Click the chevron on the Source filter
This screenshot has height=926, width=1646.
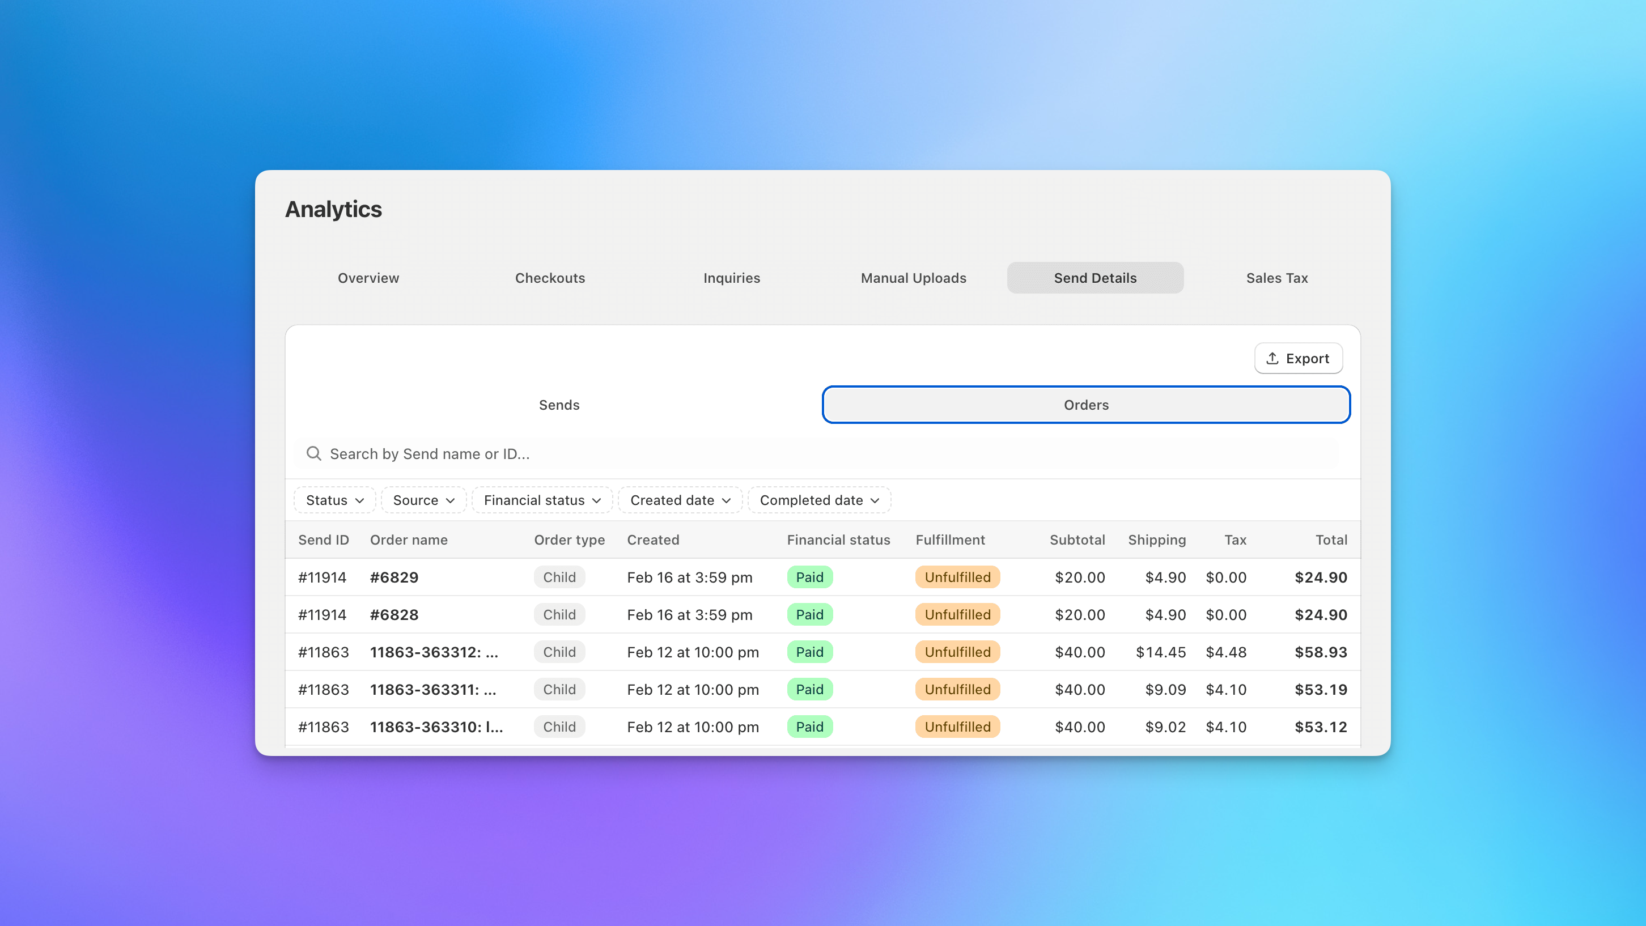pos(450,500)
